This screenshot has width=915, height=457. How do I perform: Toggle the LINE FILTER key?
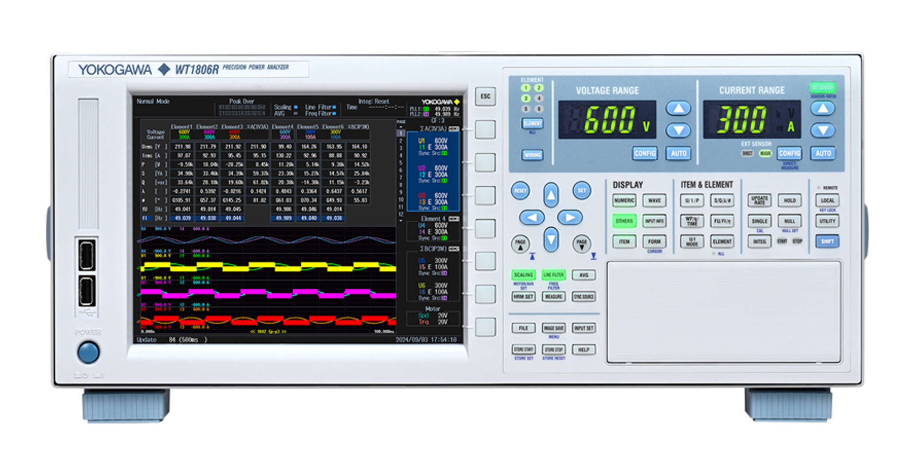[x=553, y=275]
